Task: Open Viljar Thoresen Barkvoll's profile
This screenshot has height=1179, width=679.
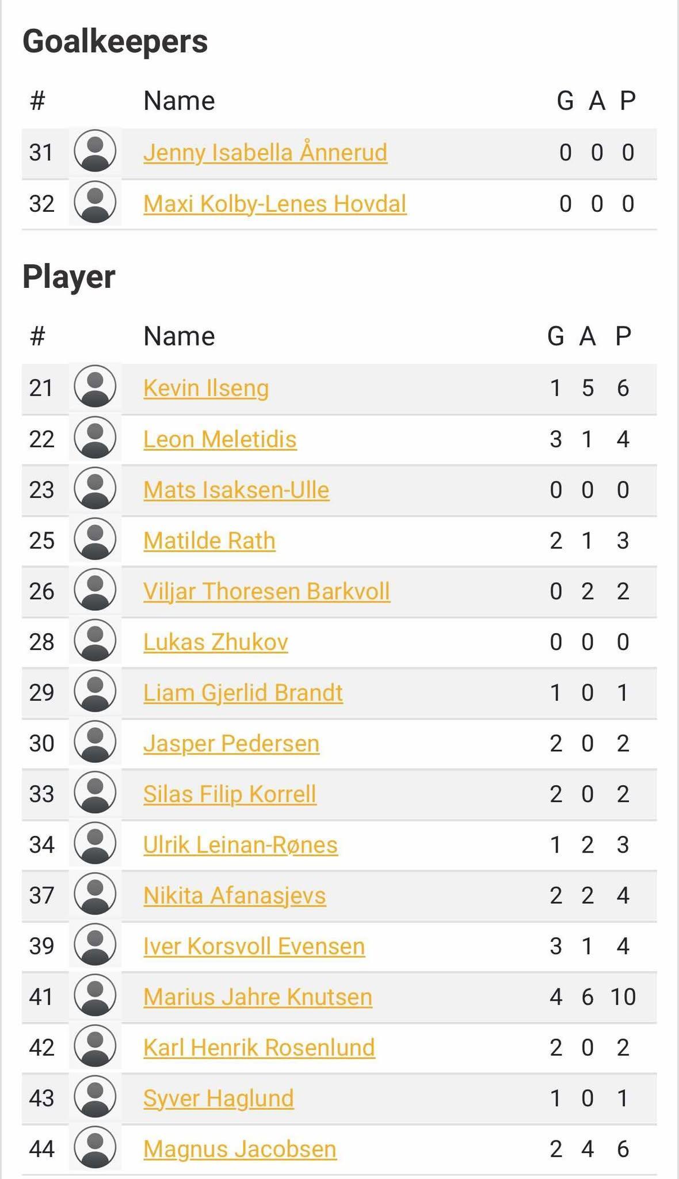Action: [266, 591]
